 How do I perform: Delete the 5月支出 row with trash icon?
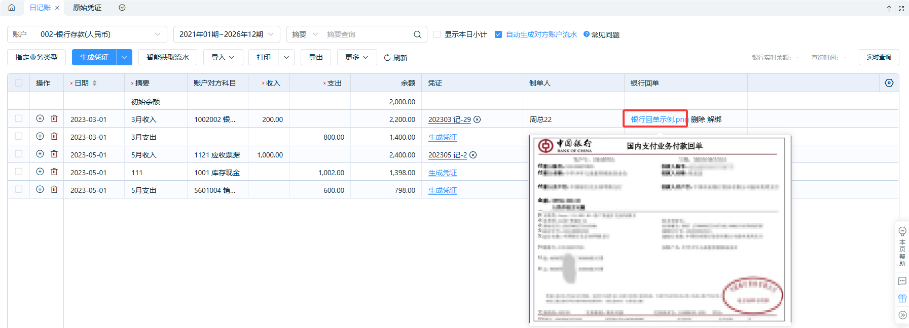click(54, 189)
